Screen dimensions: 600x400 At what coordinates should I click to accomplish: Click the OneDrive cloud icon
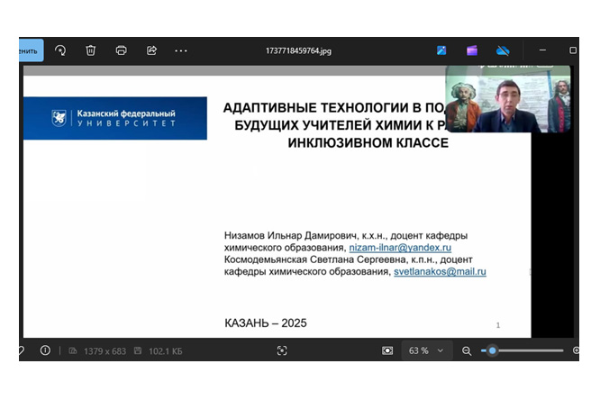coord(503,50)
